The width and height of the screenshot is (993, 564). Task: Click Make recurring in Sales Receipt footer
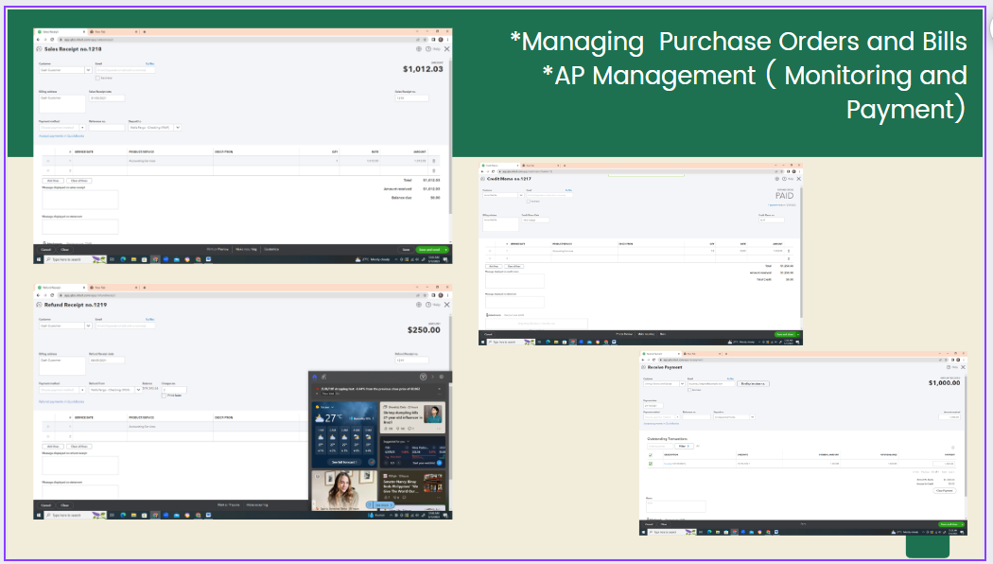(x=246, y=249)
